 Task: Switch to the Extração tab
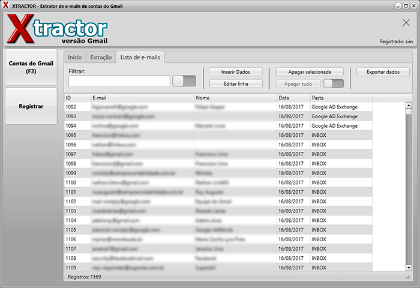click(x=101, y=58)
